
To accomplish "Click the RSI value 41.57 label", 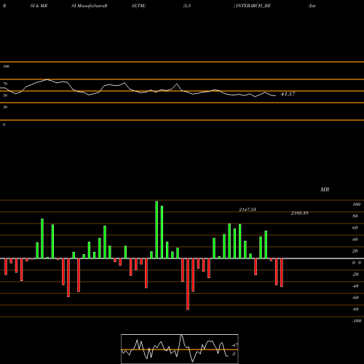I will click(x=288, y=94).
